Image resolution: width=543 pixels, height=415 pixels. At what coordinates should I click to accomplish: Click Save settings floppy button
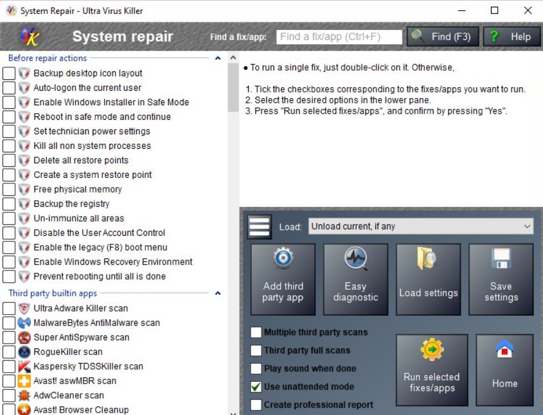click(501, 279)
